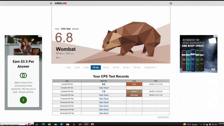Viewport: 224px width, 126px height.
Task: Click the Lion rank badge
Action: pyautogui.click(x=134, y=84)
